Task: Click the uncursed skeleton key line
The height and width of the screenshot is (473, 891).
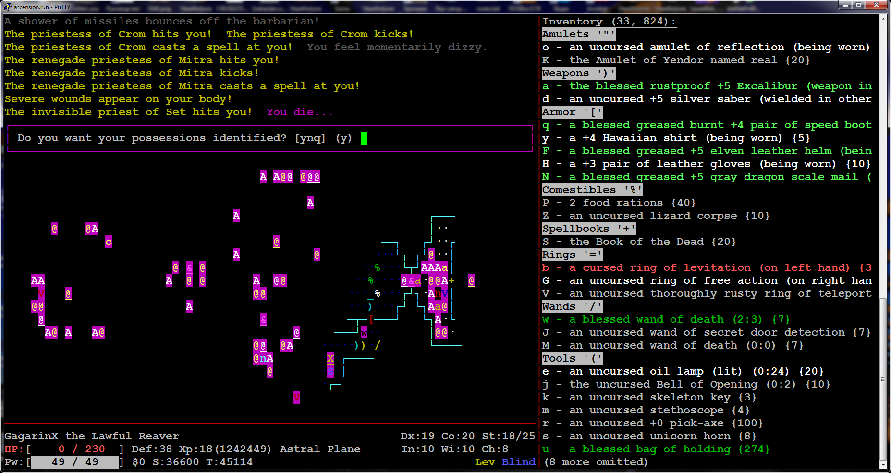Action: (x=649, y=397)
